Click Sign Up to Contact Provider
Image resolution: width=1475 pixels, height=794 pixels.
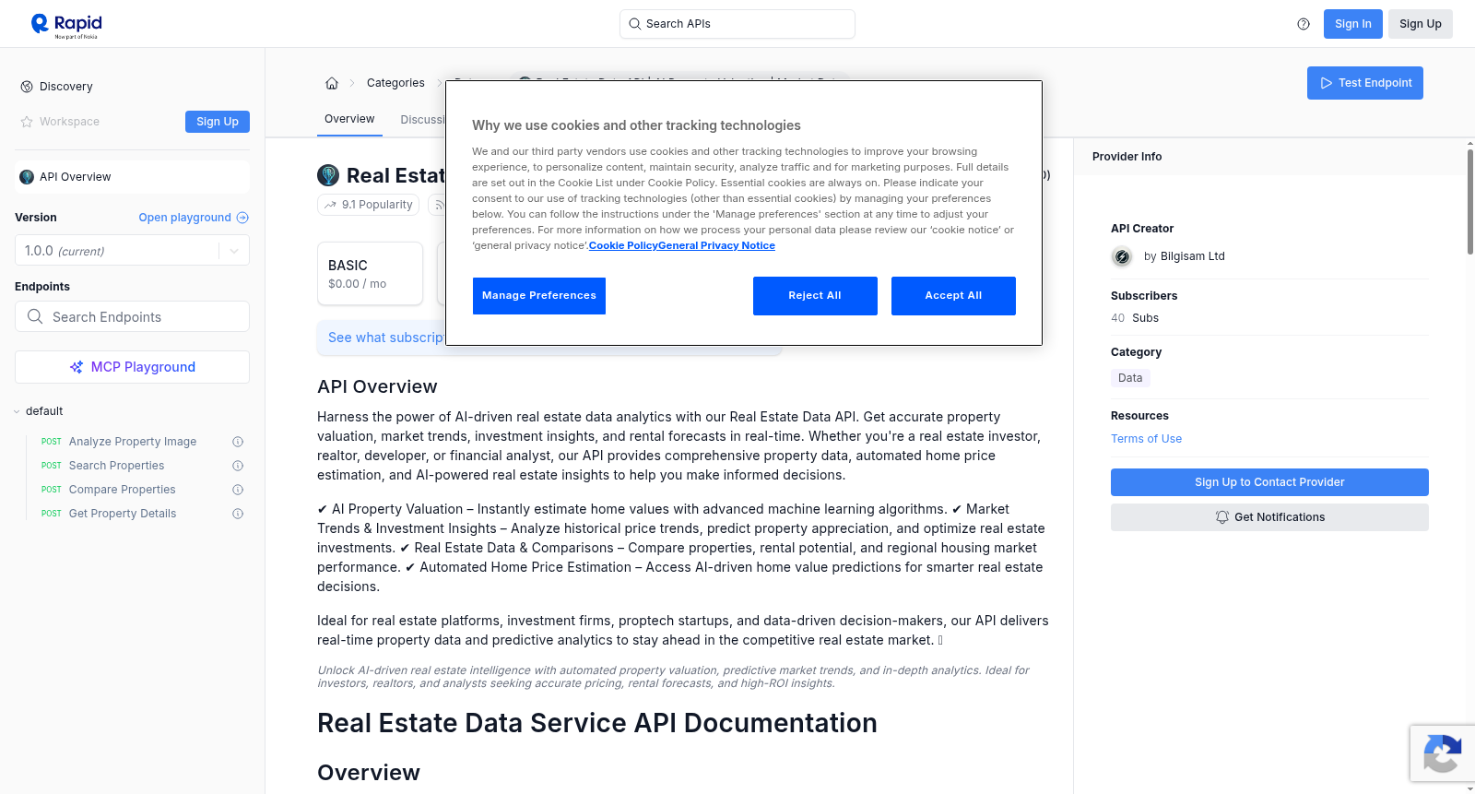point(1269,482)
